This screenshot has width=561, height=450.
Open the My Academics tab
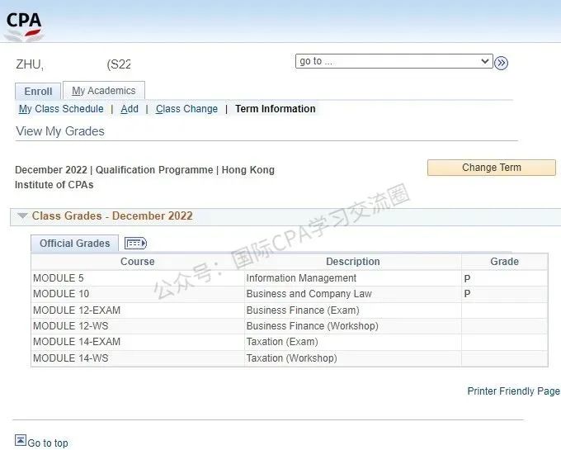coord(104,91)
